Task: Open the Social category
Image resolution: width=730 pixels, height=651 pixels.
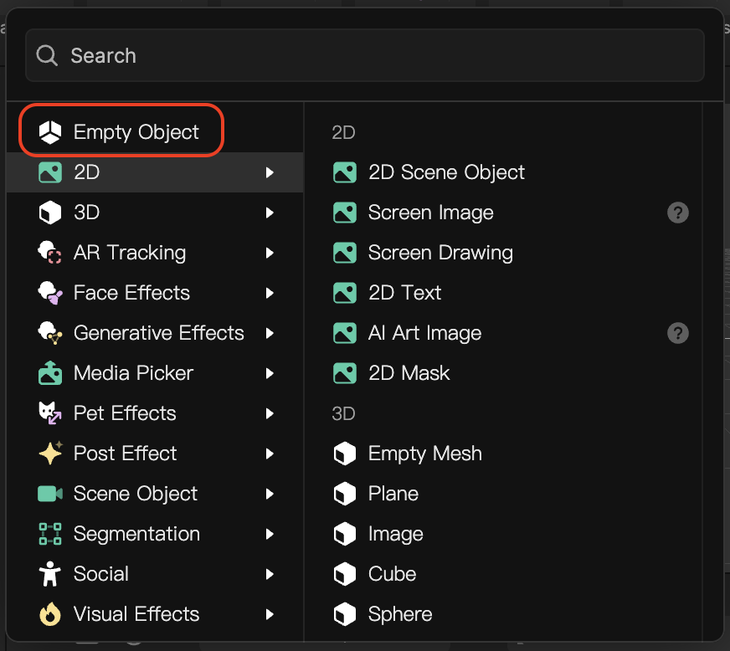Action: coord(155,574)
